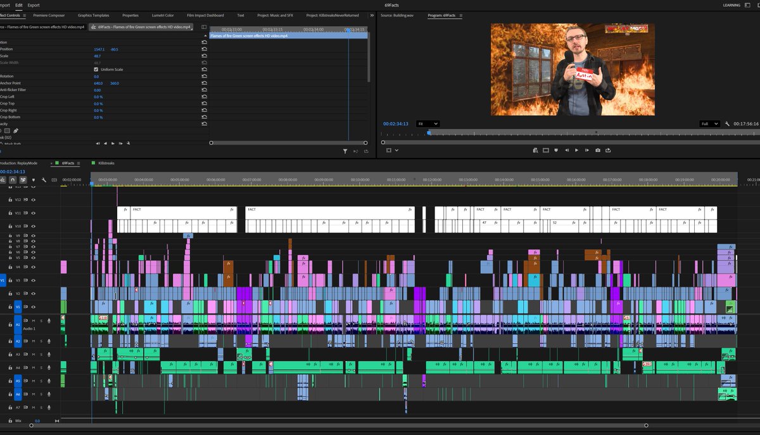Open the Graphics Templates tab
The image size is (760, 435).
coord(93,15)
